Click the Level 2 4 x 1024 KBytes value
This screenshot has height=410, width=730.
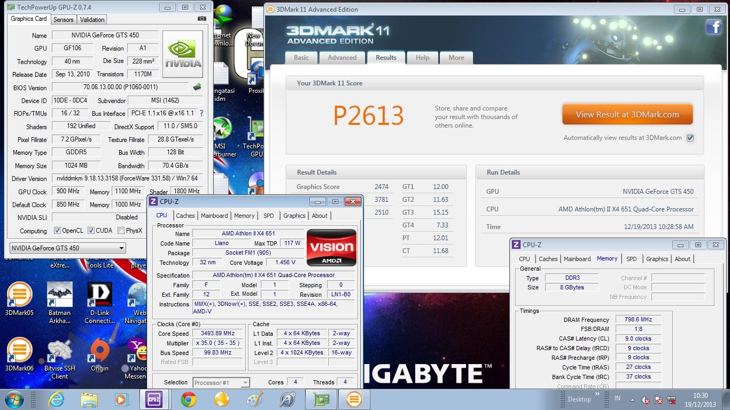click(302, 352)
